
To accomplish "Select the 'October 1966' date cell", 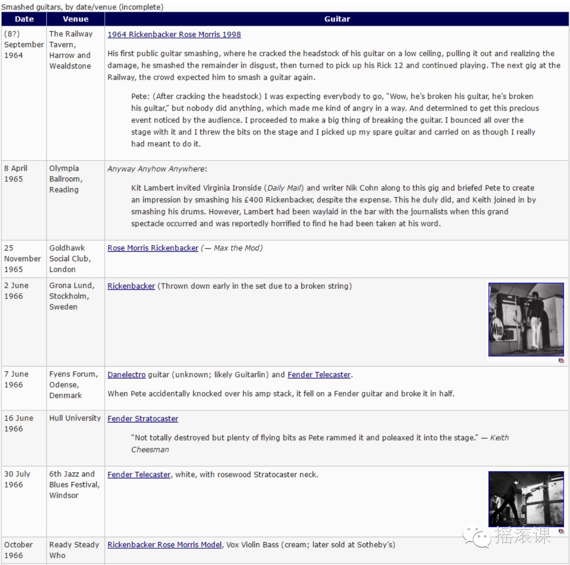I will point(24,550).
